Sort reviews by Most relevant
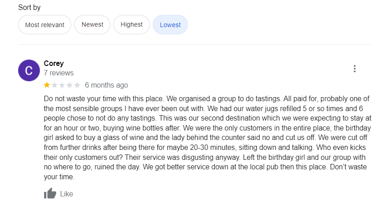Image resolution: width=381 pixels, height=205 pixels. tap(44, 25)
